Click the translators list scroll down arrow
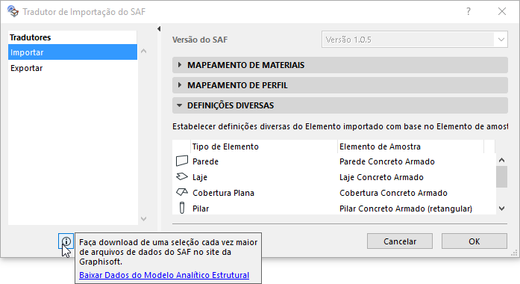Image resolution: width=520 pixels, height=284 pixels. point(143,218)
